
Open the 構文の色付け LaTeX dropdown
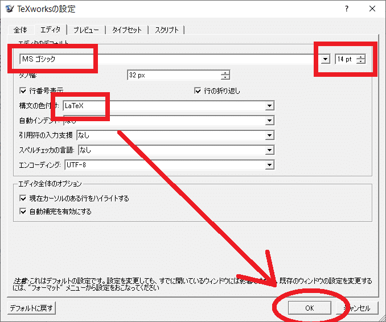[x=169, y=106]
